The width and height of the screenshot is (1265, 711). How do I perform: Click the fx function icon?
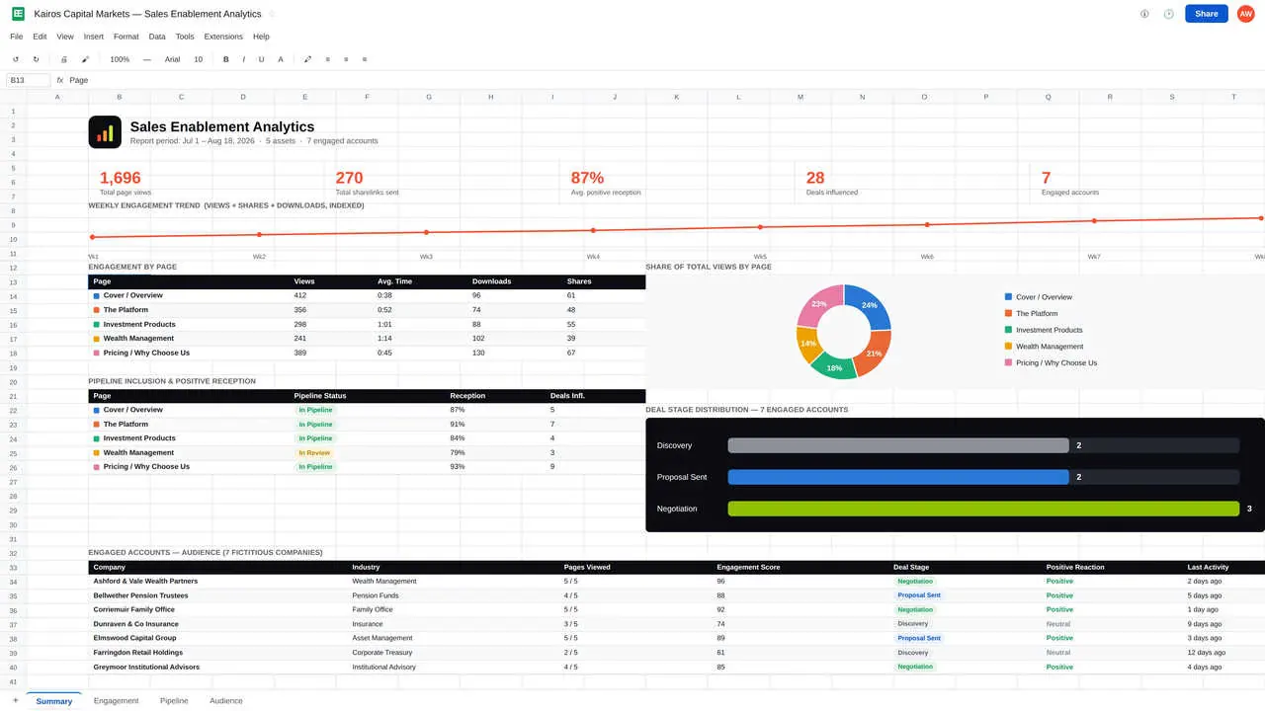(60, 80)
